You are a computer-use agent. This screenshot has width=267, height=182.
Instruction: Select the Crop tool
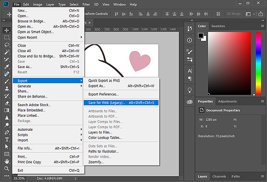(x=7, y=59)
